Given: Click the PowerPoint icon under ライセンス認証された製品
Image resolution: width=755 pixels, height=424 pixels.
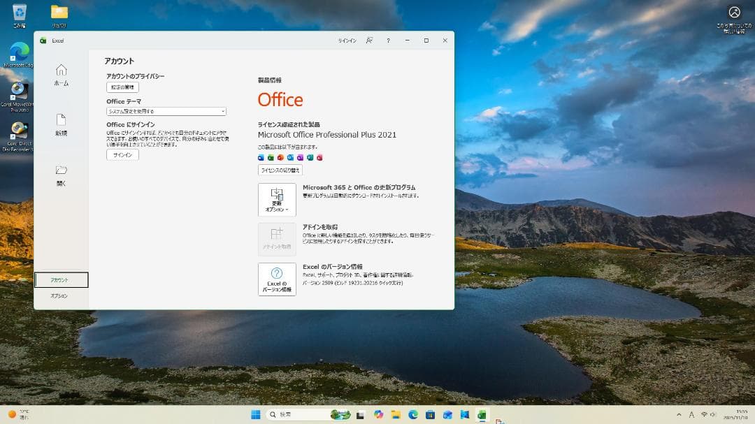Looking at the screenshot, I should coord(281,158).
